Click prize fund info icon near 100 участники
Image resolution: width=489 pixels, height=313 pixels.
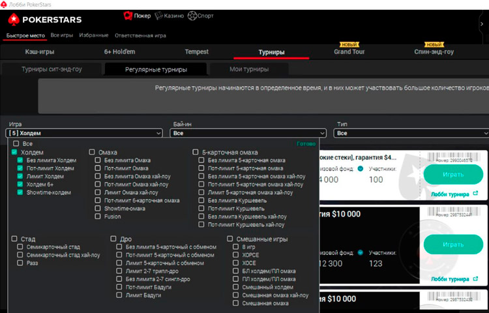(x=361, y=169)
